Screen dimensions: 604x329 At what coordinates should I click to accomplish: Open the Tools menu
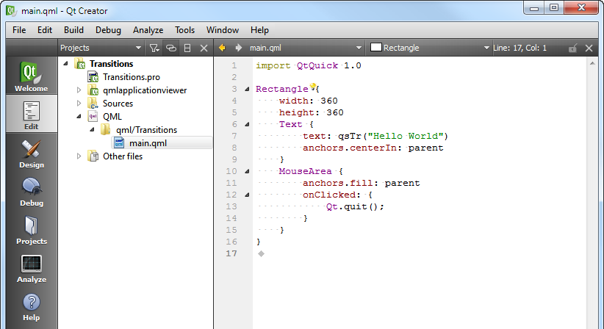click(184, 30)
